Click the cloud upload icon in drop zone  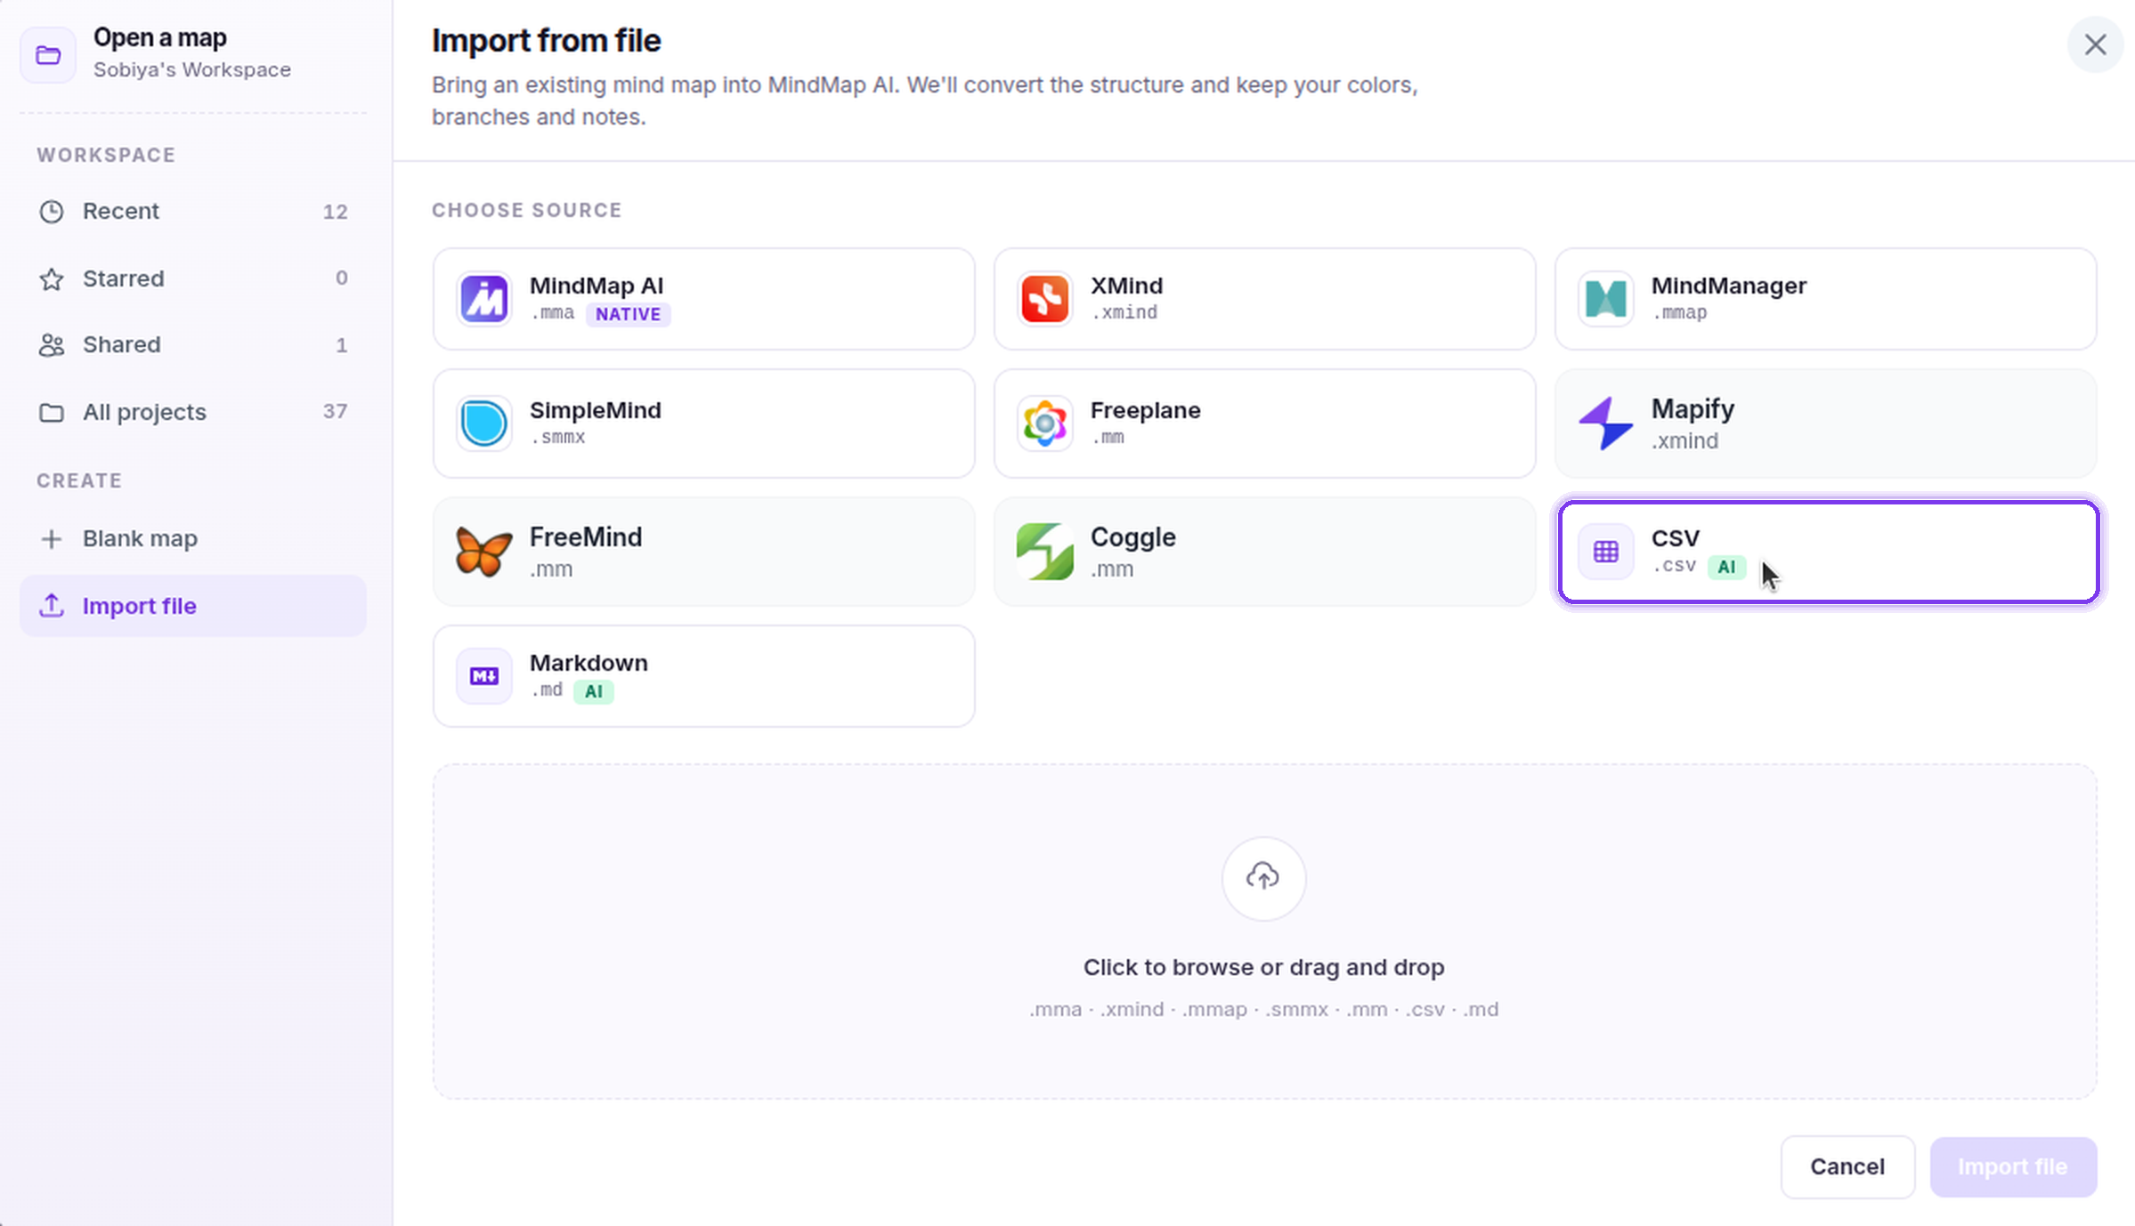(1263, 877)
